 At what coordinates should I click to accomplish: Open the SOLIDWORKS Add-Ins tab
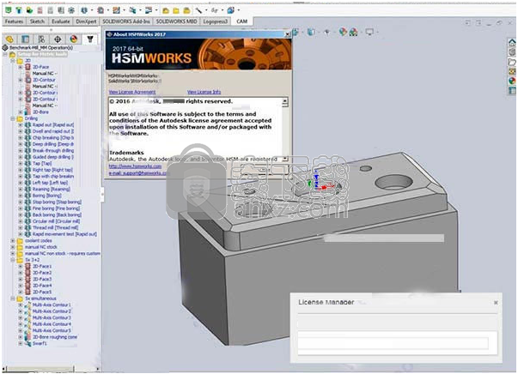pyautogui.click(x=126, y=21)
